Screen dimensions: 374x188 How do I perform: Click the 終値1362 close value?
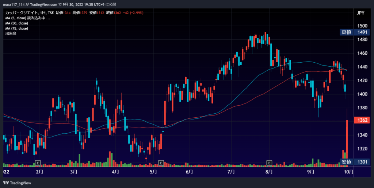pyautogui.click(x=114, y=13)
